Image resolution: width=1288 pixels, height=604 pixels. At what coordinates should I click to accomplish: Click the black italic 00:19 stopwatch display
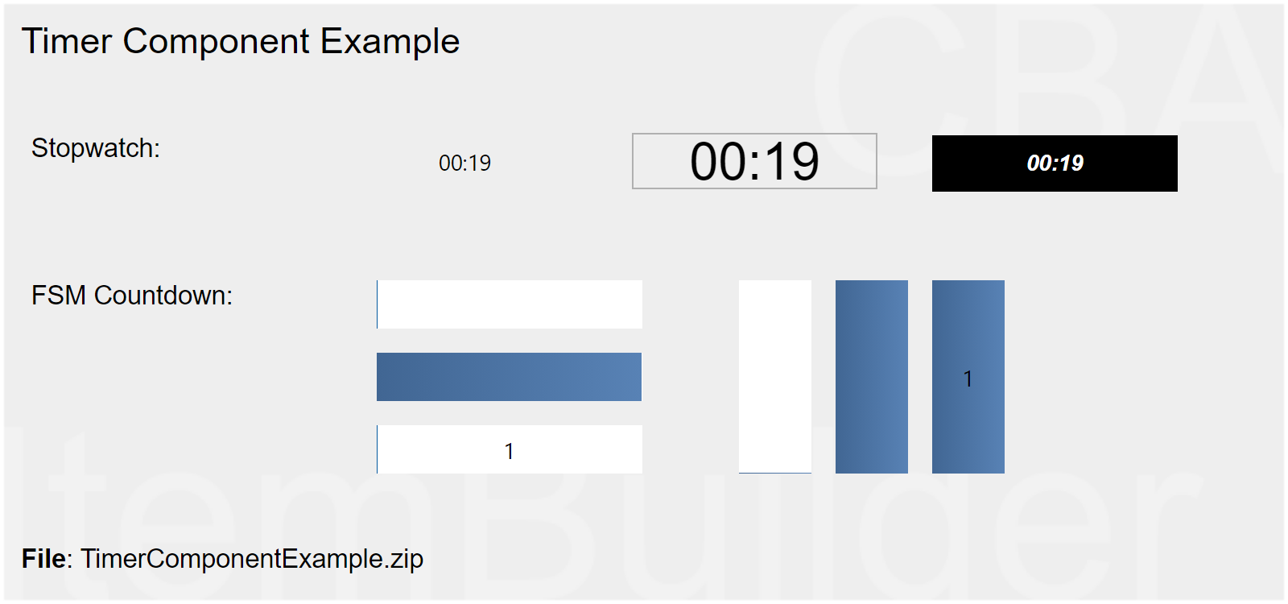[1055, 163]
